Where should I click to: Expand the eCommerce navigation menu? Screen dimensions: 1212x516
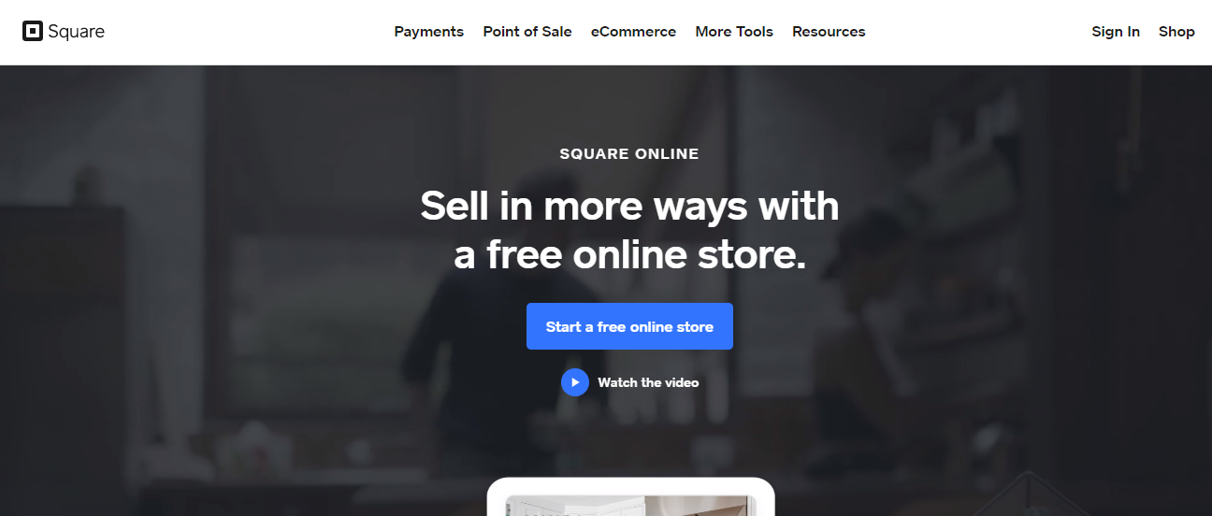point(633,32)
